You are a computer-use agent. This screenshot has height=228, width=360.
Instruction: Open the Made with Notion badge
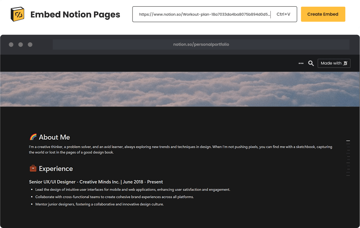click(334, 63)
